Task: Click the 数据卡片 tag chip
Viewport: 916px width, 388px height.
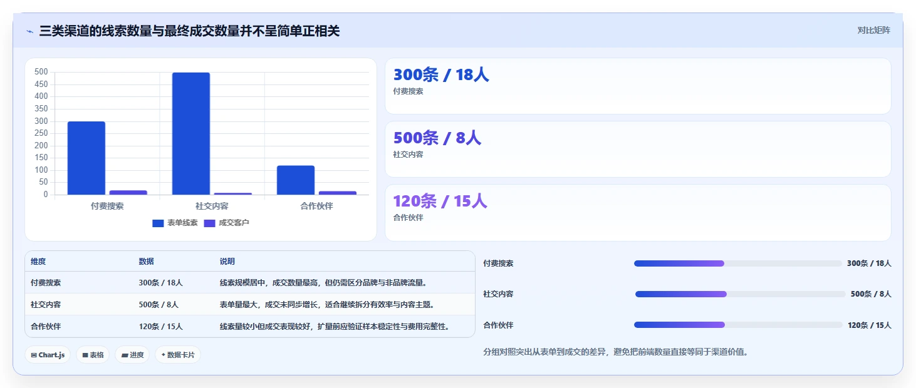Action: pos(178,355)
